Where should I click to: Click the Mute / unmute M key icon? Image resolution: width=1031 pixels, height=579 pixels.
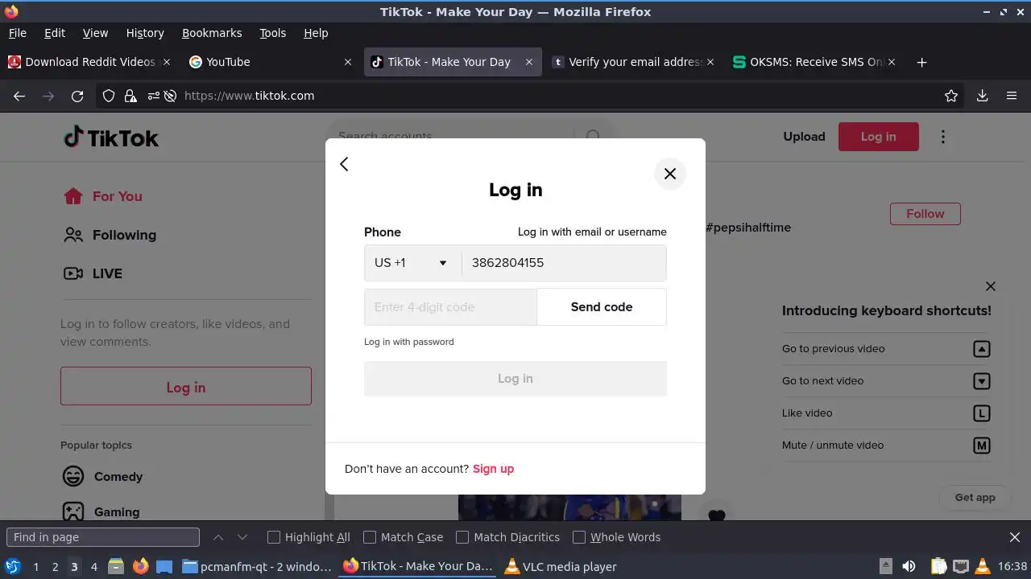tap(981, 446)
